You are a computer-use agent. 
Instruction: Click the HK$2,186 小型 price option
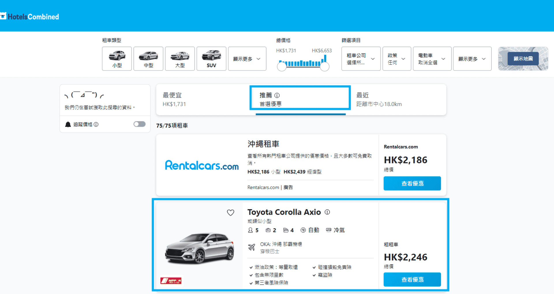(264, 172)
